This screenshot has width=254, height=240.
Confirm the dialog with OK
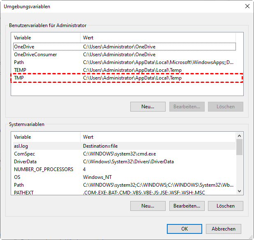click(x=185, y=229)
